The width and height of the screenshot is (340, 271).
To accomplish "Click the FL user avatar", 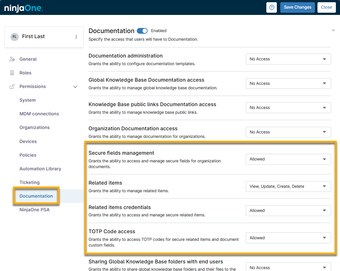I will (x=14, y=37).
